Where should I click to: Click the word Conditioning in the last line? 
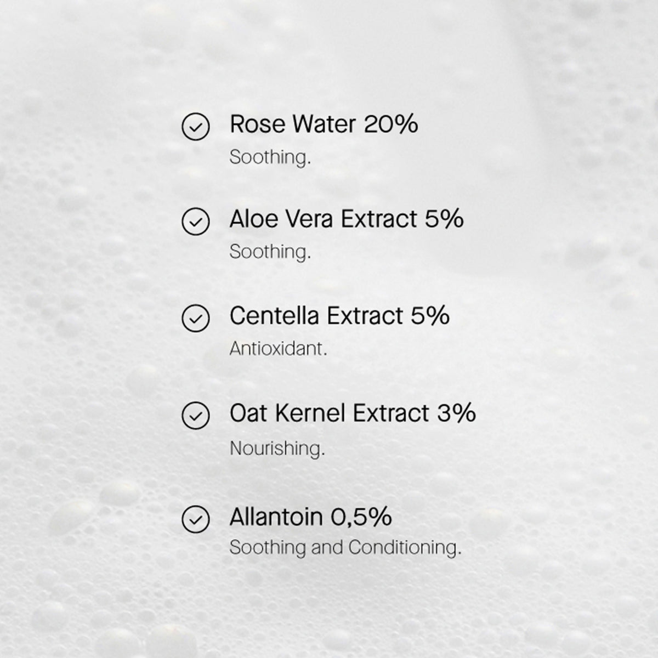[405, 548]
